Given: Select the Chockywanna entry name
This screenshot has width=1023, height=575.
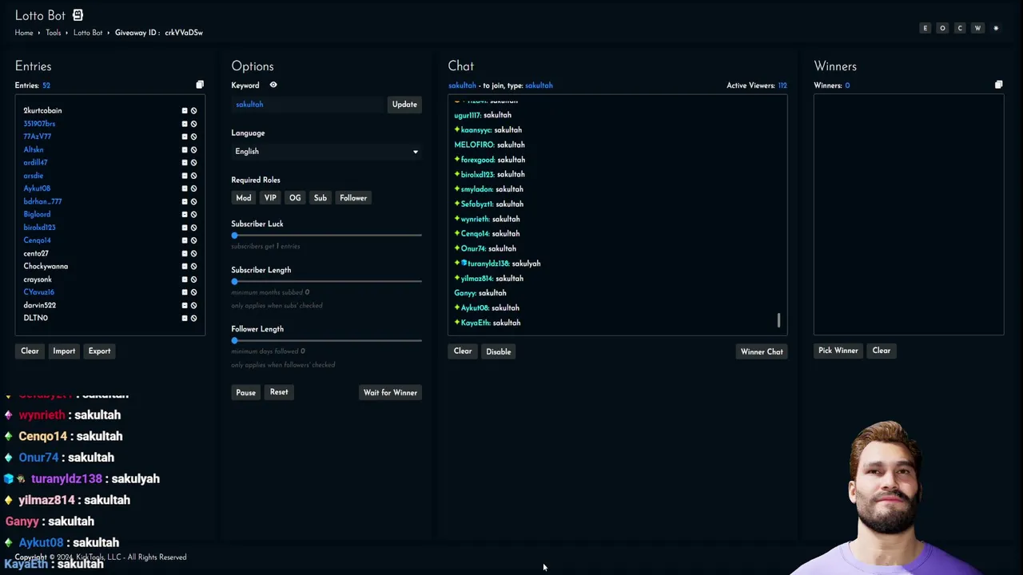Looking at the screenshot, I should pos(46,267).
